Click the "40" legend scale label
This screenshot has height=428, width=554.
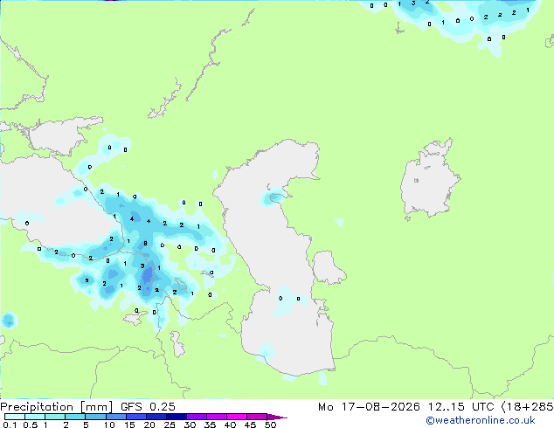[x=230, y=425]
